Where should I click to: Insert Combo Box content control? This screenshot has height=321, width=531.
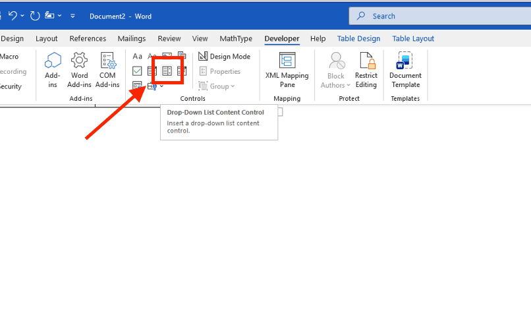(152, 71)
